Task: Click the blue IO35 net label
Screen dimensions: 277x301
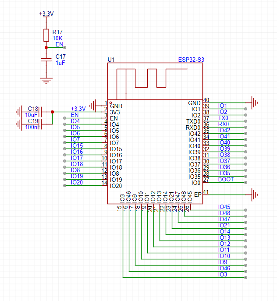Action: click(224, 173)
